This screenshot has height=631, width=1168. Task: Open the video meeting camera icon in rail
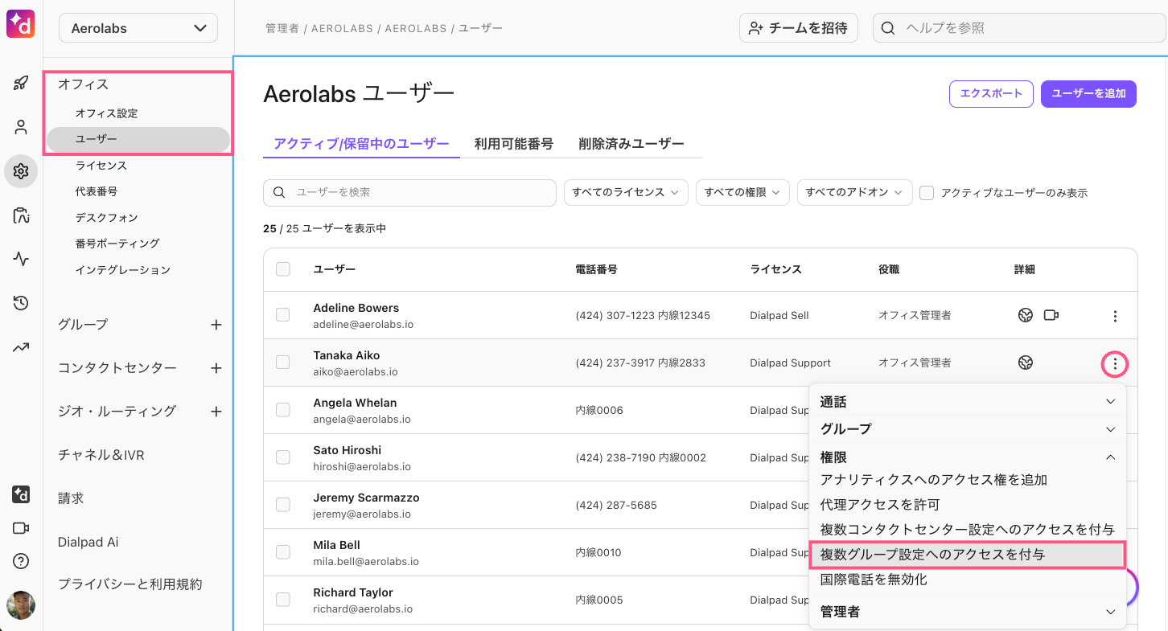click(x=21, y=528)
